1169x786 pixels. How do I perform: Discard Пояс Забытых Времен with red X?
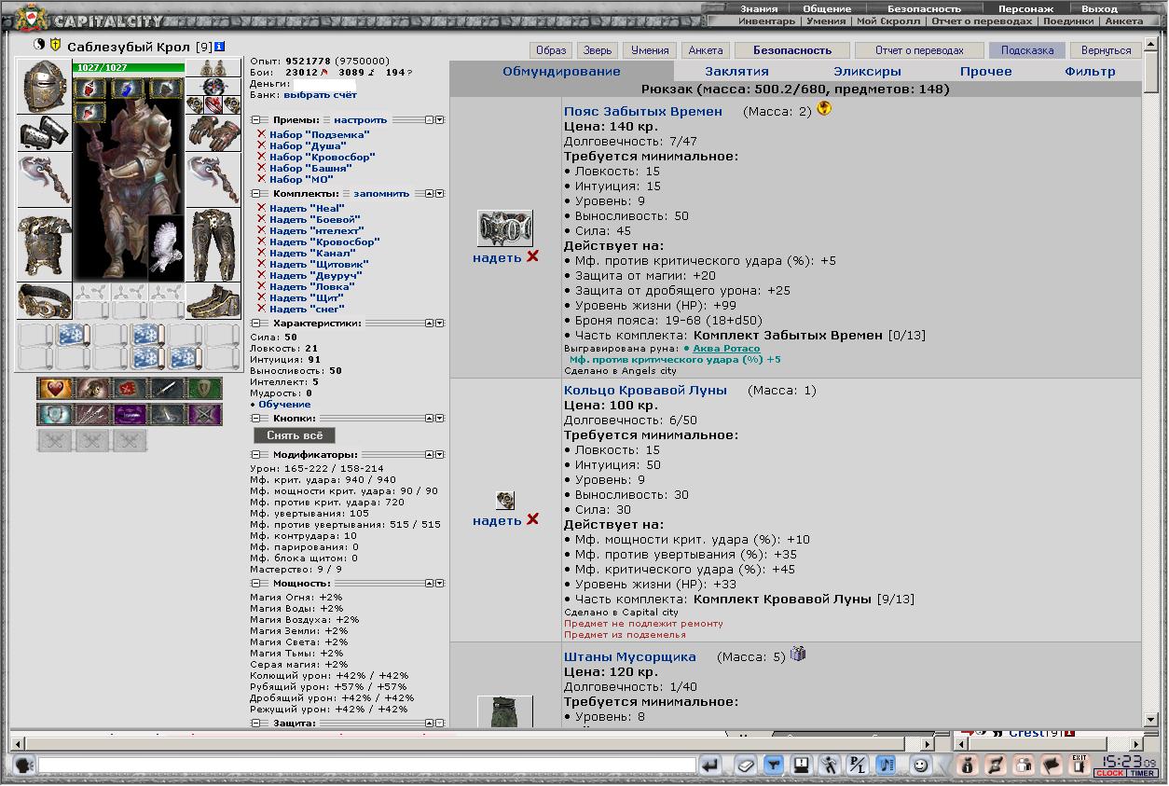(532, 256)
